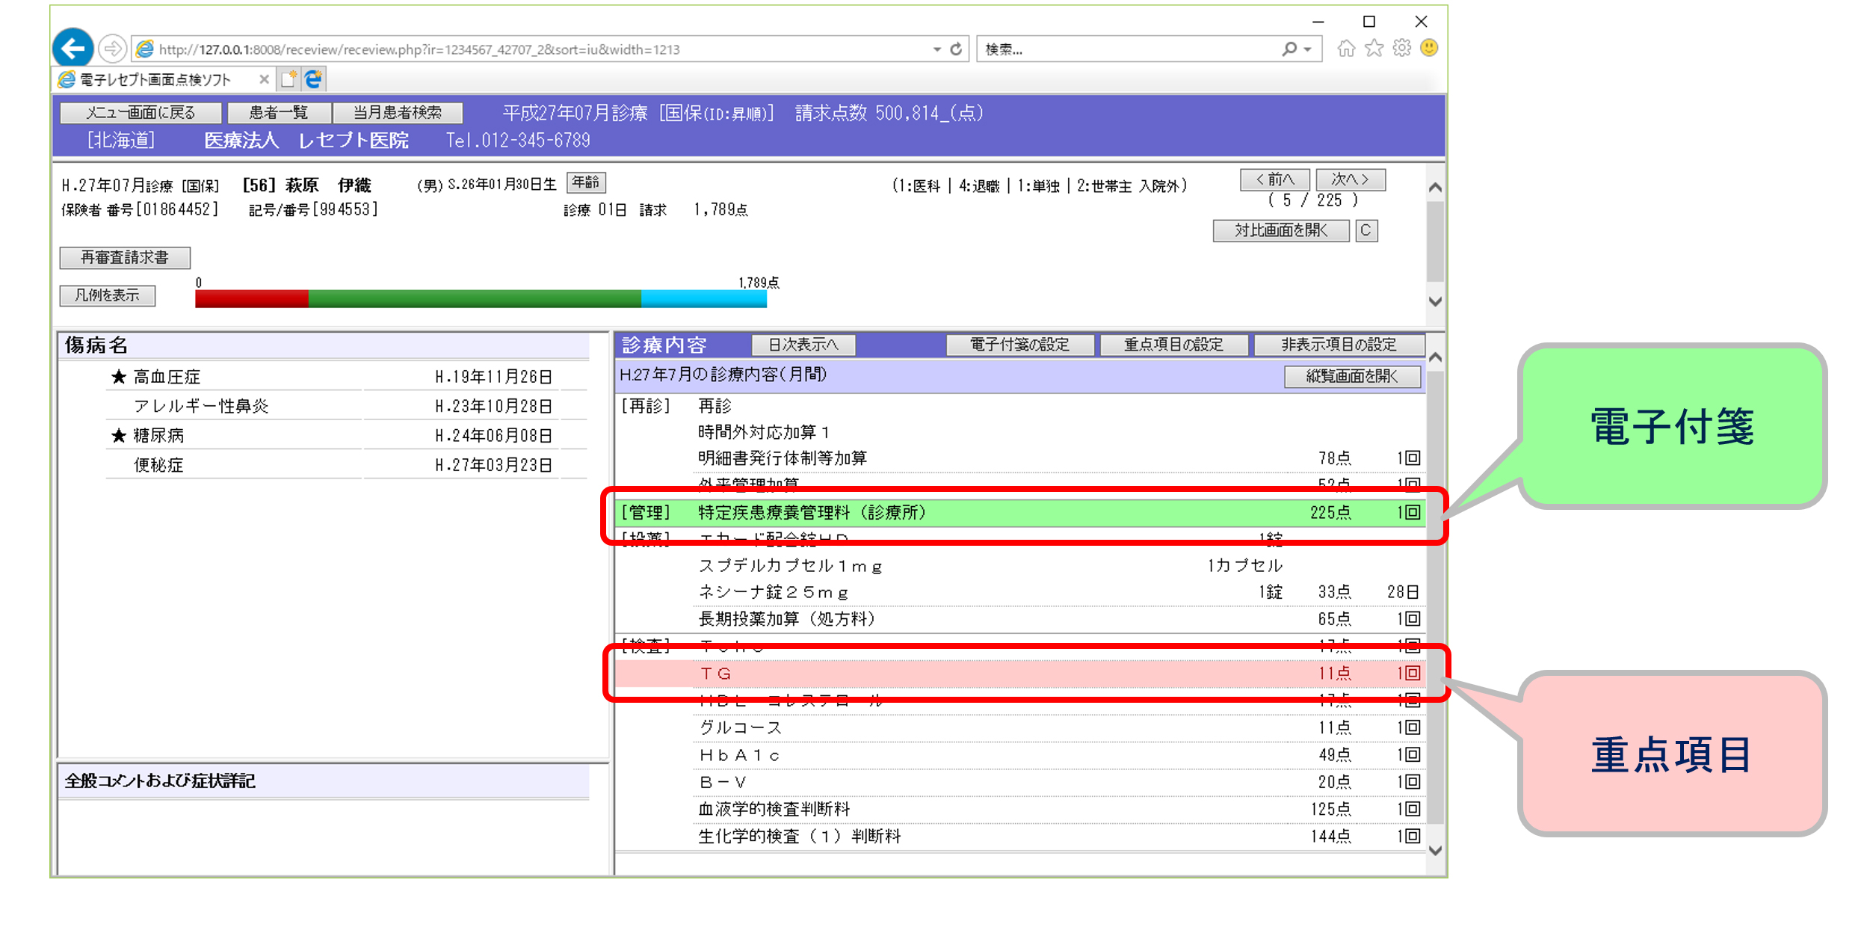The image size is (1870, 942).
Task: Return via メニュー画面に戻る button
Action: 141,113
